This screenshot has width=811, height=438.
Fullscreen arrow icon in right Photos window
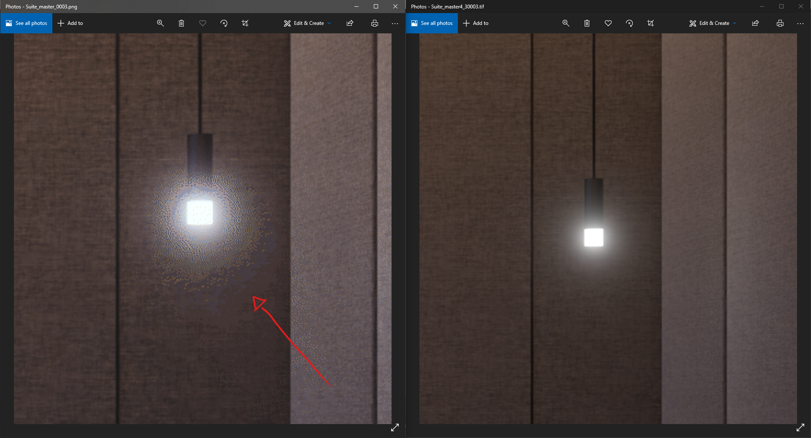click(x=800, y=427)
